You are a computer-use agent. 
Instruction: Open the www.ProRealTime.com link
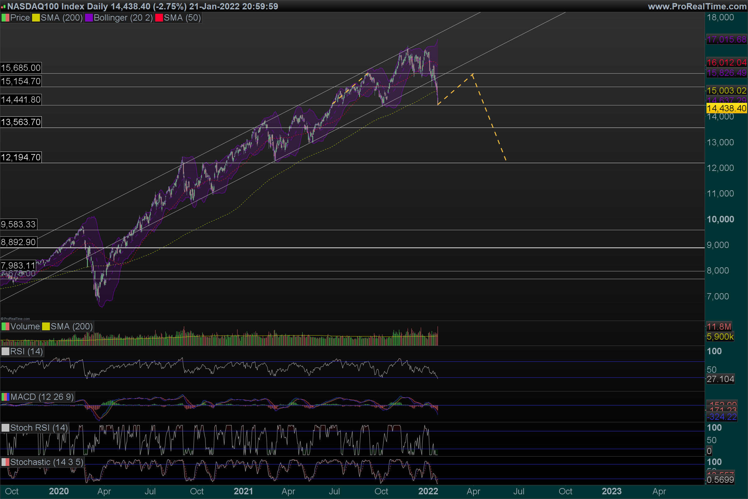click(x=697, y=6)
